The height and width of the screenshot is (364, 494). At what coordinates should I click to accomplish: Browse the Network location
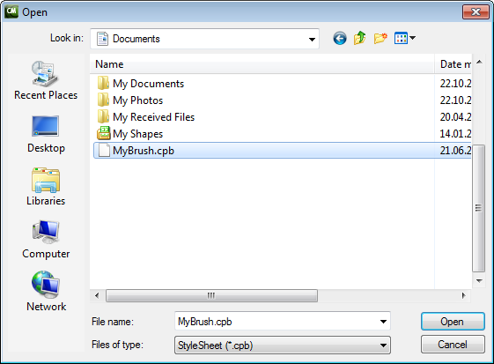coord(46,292)
